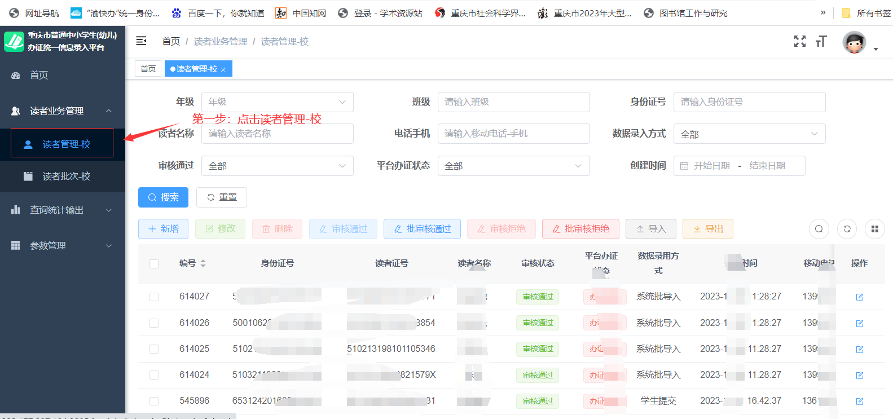
Task: Open the 图书馆工作与研究 bookmark
Action: click(x=685, y=13)
